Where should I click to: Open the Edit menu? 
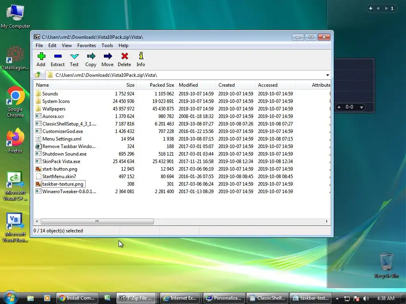click(x=52, y=46)
